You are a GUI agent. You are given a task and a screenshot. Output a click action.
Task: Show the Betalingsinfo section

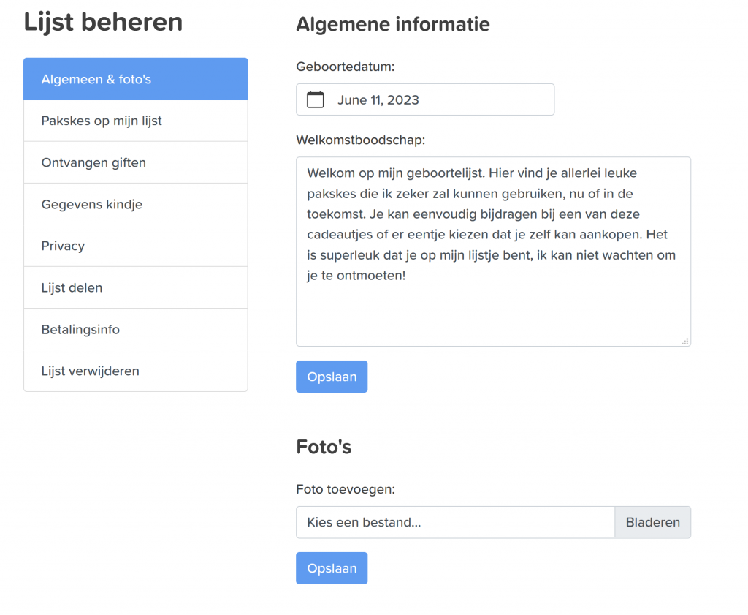(x=135, y=330)
